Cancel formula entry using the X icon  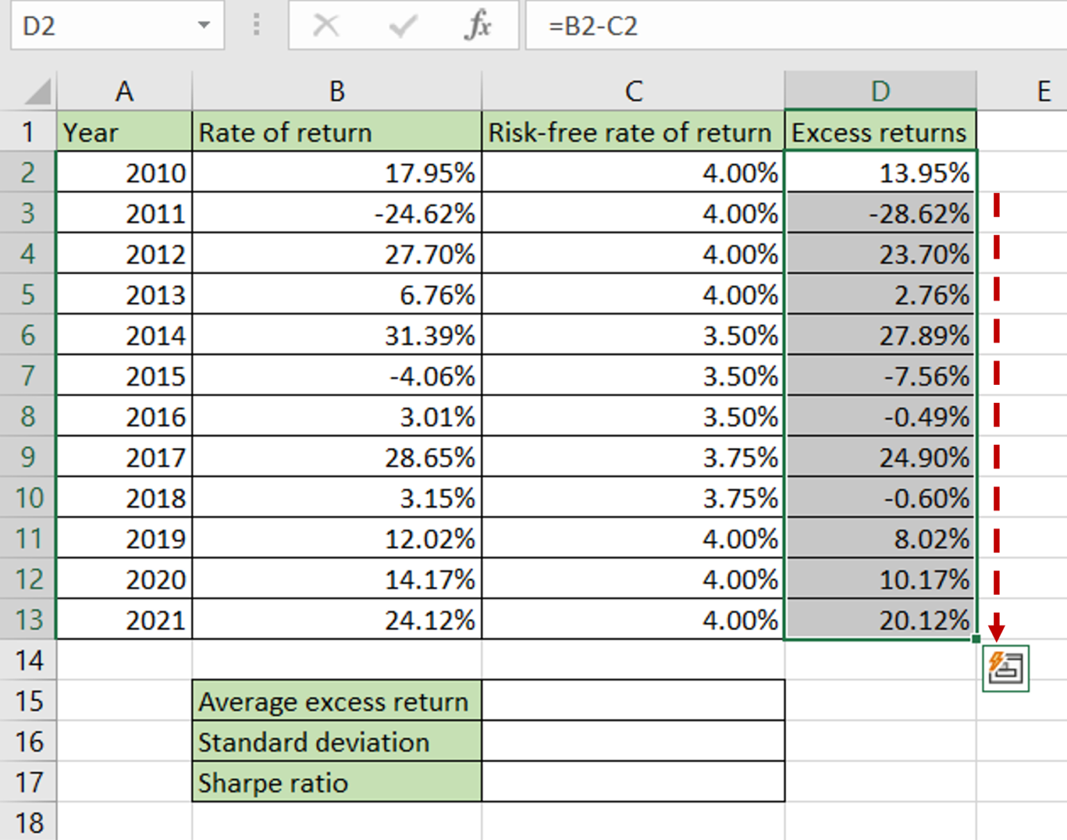(x=324, y=26)
